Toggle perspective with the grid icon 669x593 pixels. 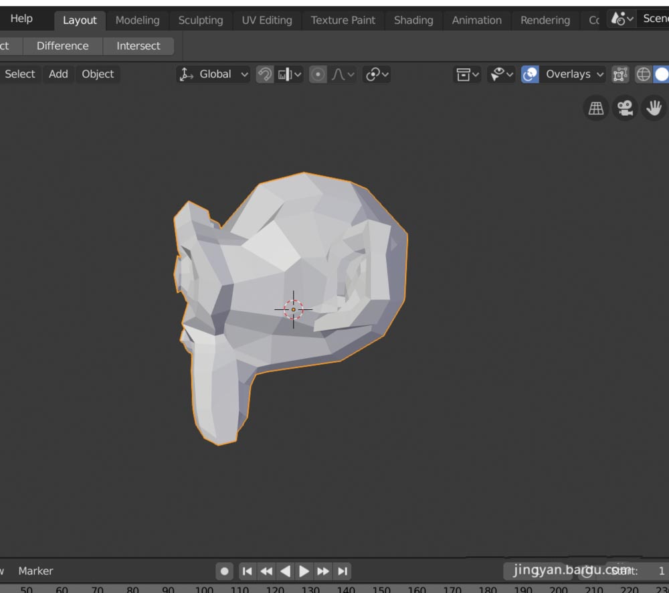coord(595,108)
